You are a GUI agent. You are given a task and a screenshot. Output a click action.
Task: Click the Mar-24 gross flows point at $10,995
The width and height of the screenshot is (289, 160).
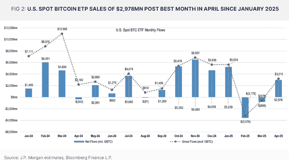tap(62, 34)
